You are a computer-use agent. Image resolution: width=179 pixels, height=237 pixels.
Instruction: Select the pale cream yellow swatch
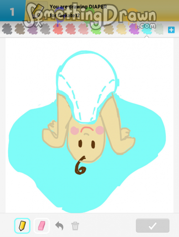[121, 29]
